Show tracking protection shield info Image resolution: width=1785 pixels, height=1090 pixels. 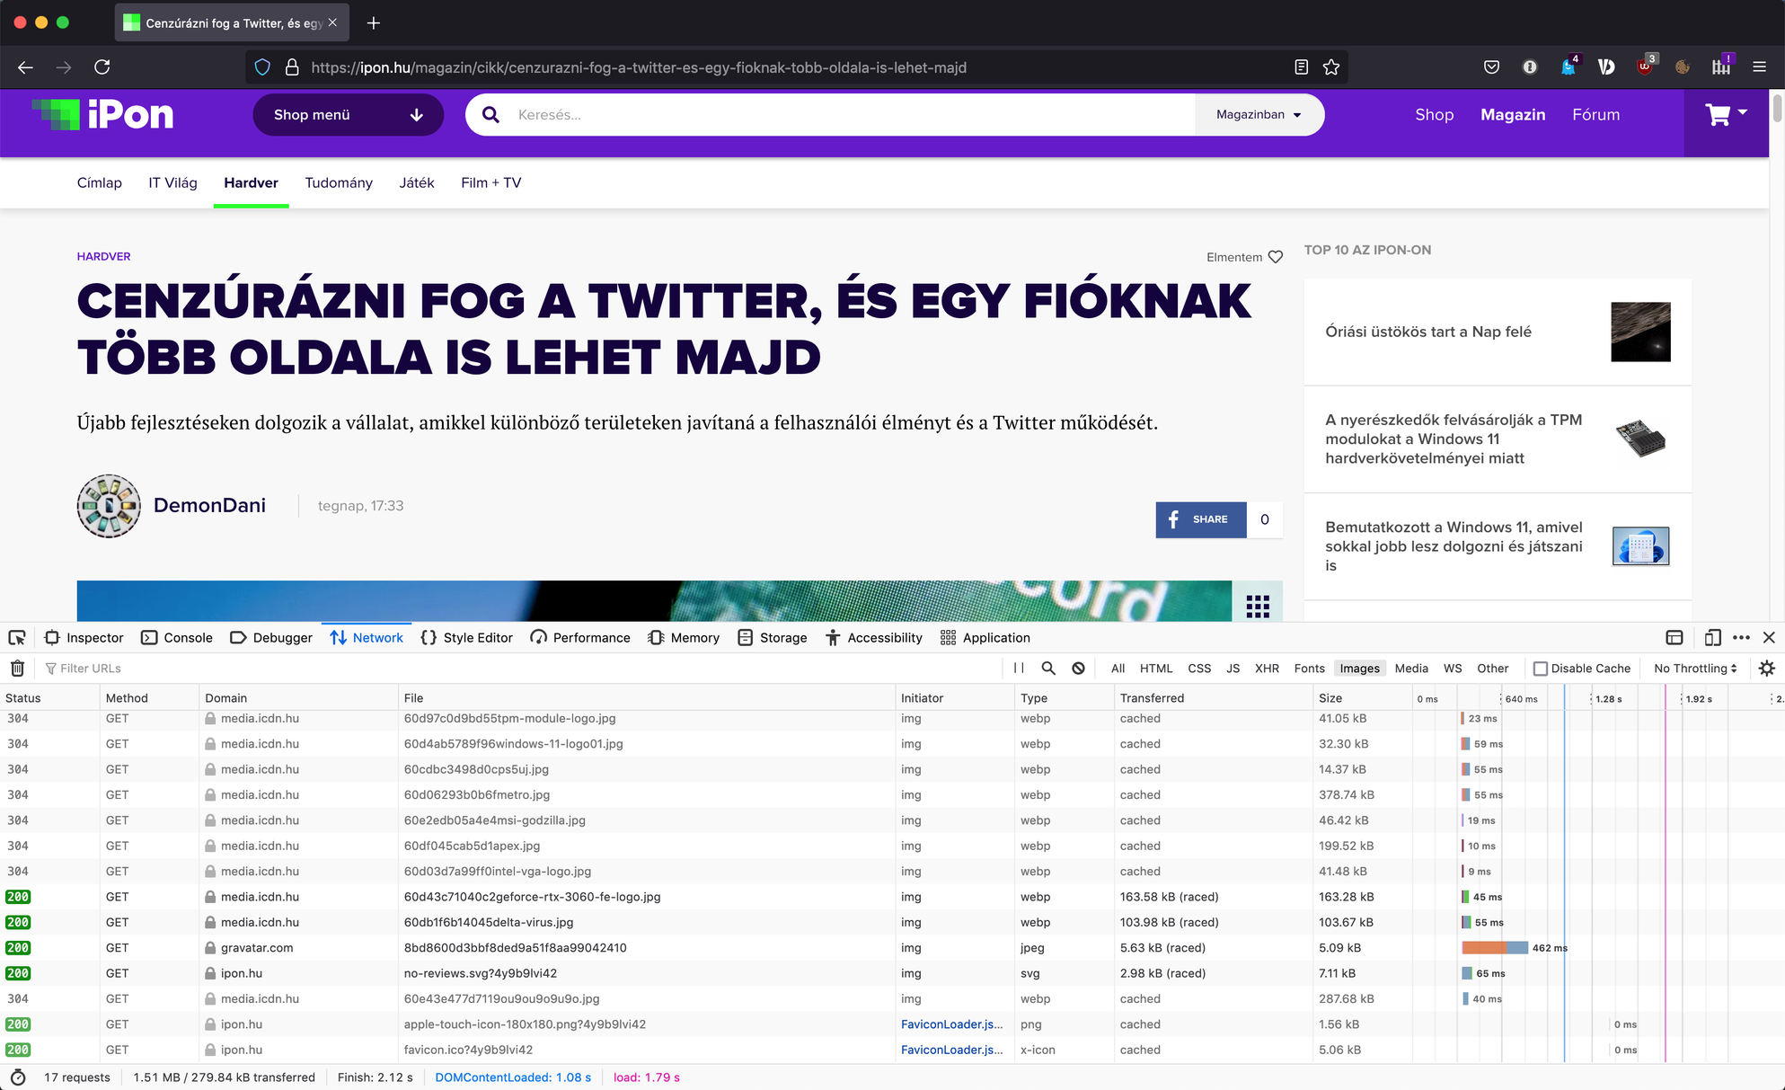click(x=262, y=67)
